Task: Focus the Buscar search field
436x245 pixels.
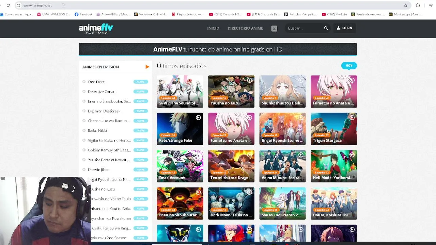Action: pyautogui.click(x=304, y=28)
